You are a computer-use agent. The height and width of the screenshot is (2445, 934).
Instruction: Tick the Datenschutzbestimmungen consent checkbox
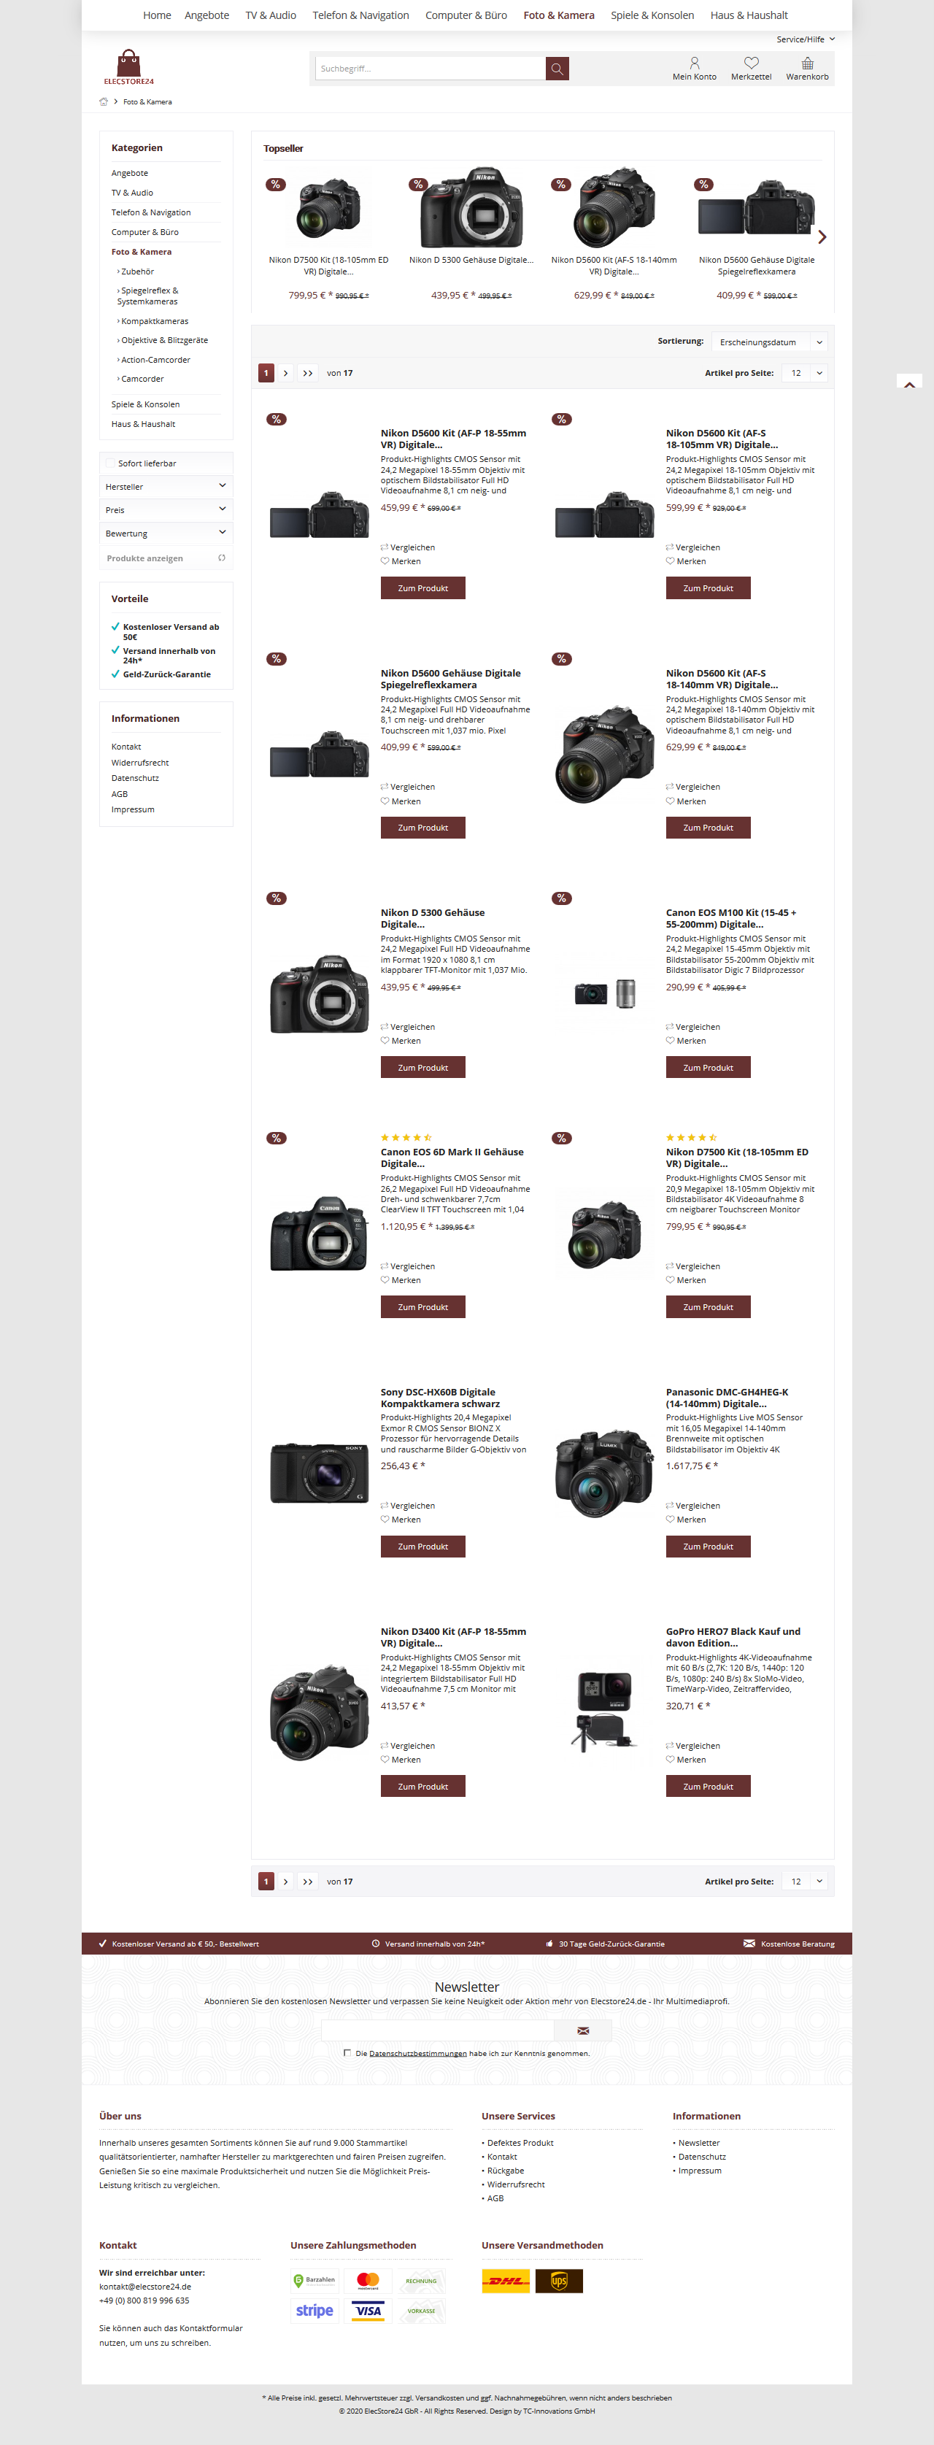(x=347, y=2053)
